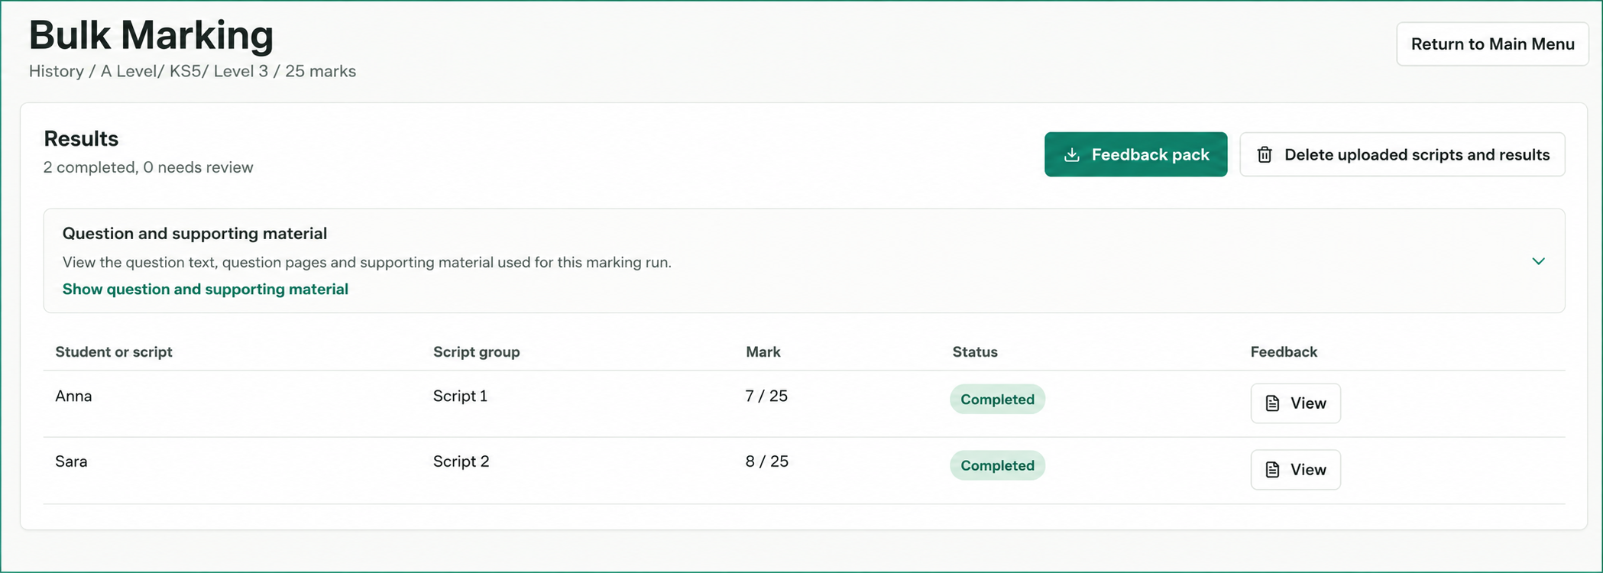The height and width of the screenshot is (573, 1603).
Task: View feedback for Sara
Action: coord(1295,470)
